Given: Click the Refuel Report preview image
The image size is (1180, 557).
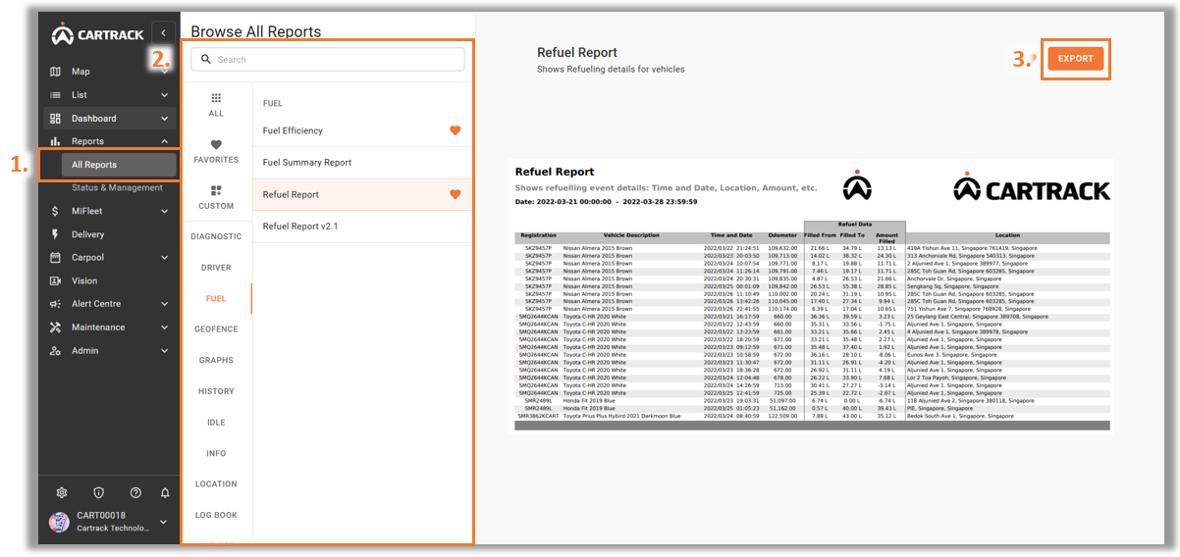Looking at the screenshot, I should coord(812,294).
